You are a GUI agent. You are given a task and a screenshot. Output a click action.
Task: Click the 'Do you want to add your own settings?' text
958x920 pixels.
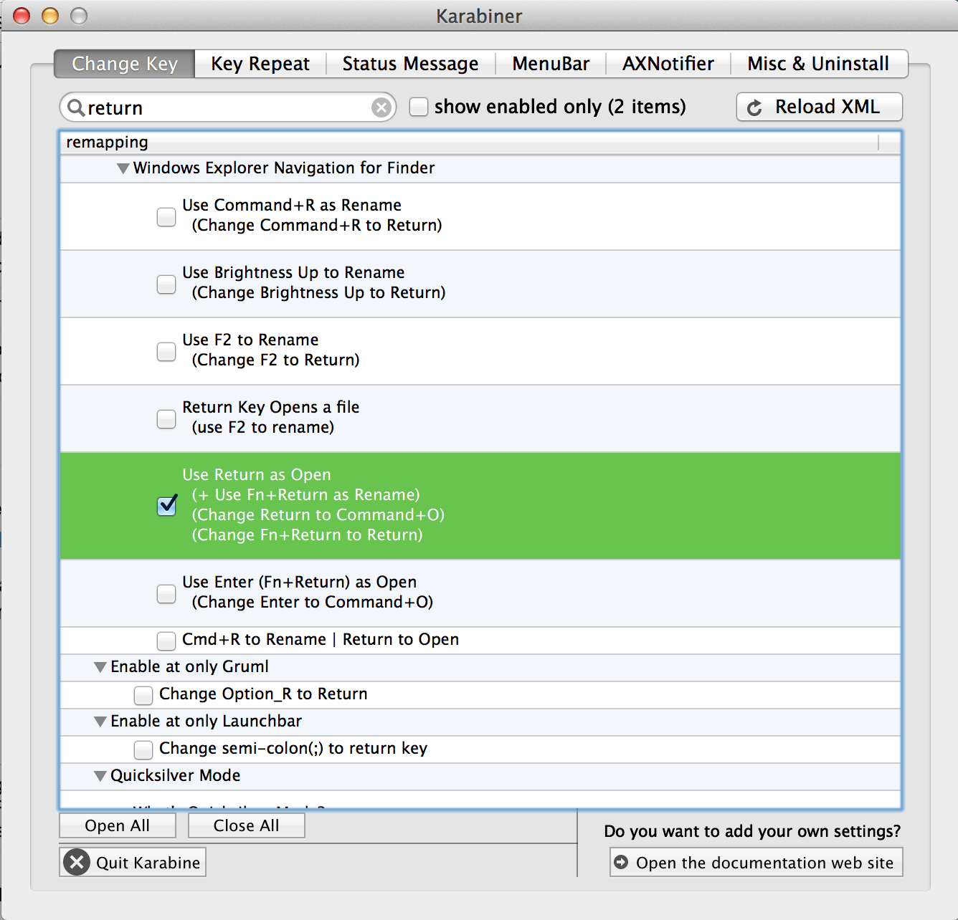[x=752, y=831]
